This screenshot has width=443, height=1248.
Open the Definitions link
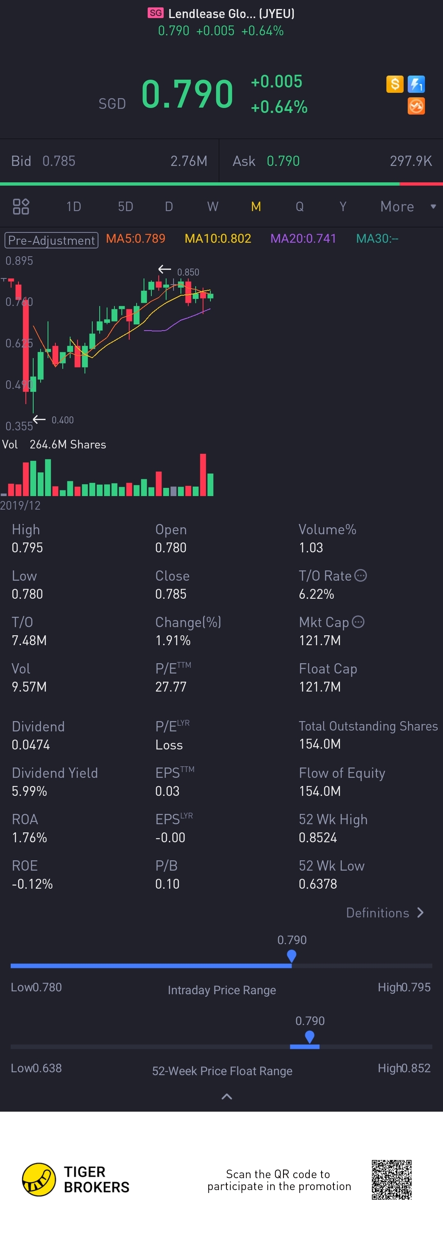(385, 913)
